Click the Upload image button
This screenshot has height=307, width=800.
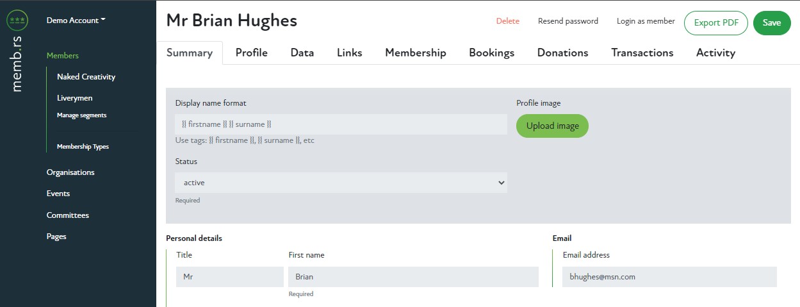[552, 126]
